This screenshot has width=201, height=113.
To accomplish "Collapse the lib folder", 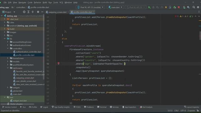I will tap(5, 39).
